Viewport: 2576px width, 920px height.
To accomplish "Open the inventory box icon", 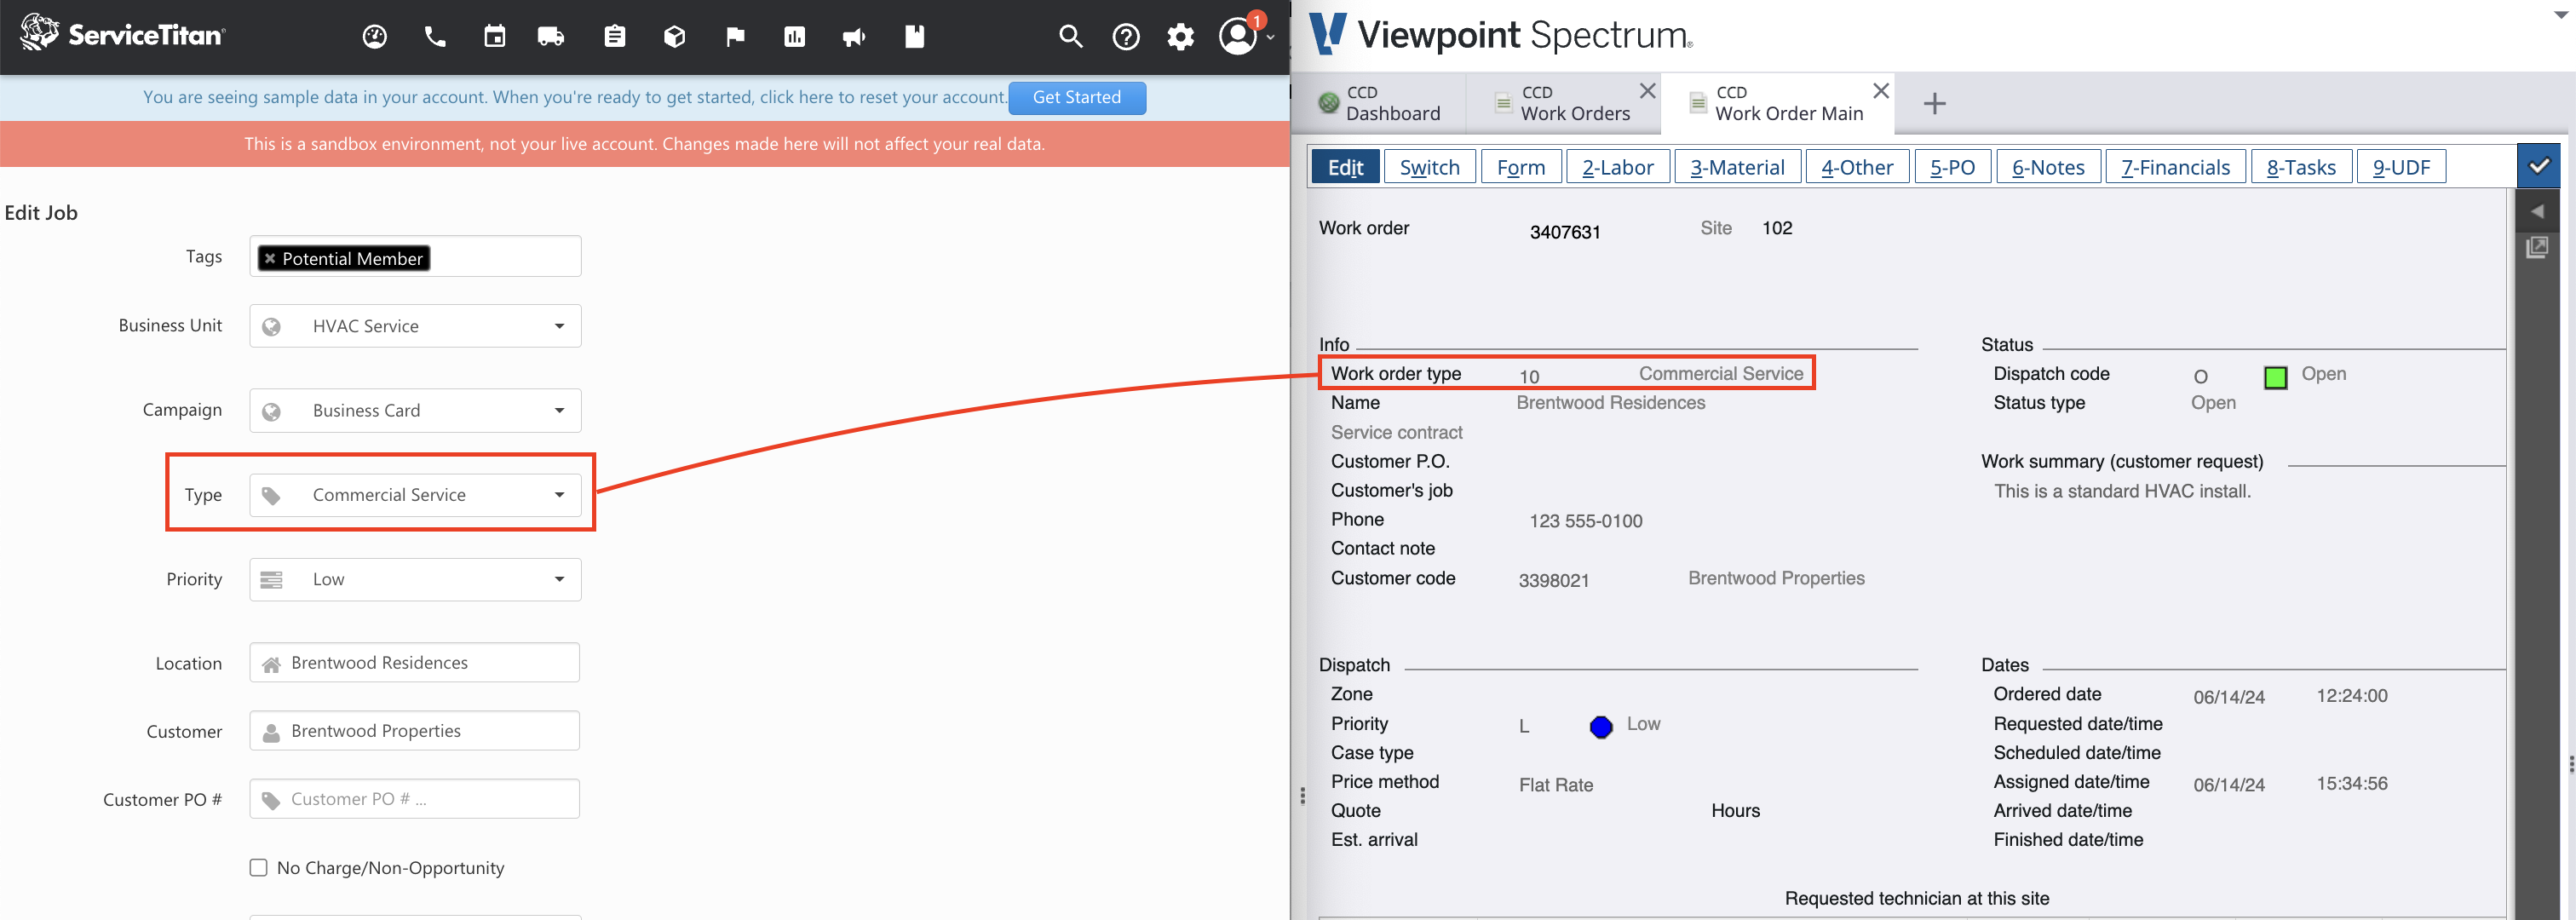I will pyautogui.click(x=675, y=37).
